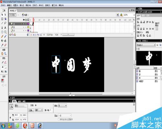Show or hide all layers eye icon
Image resolution: width=162 pixels, height=129 pixels.
click(24, 20)
